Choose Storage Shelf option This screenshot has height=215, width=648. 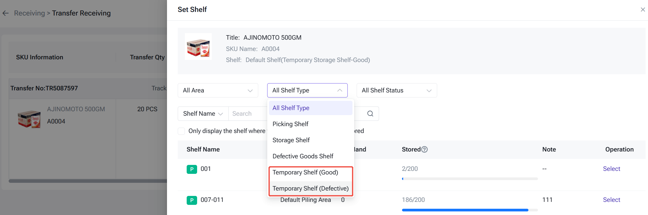311,140
